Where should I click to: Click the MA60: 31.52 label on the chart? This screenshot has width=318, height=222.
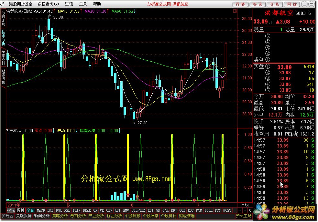pos(122,11)
